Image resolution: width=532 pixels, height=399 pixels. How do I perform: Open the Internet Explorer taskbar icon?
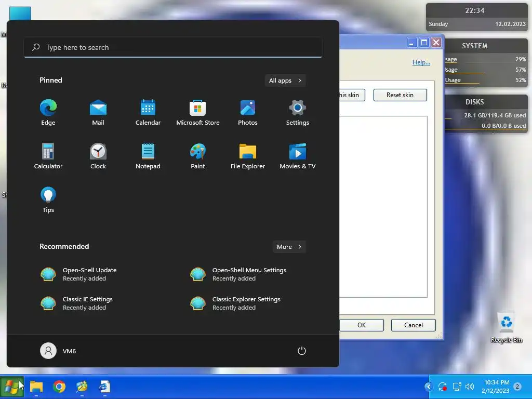[x=104, y=387]
